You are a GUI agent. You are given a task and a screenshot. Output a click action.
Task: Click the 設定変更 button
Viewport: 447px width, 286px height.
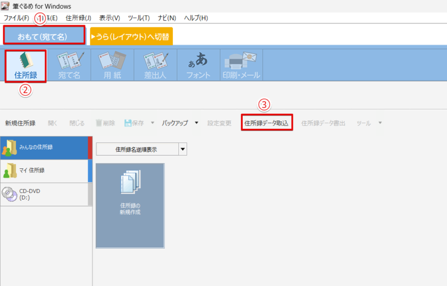[x=219, y=123]
